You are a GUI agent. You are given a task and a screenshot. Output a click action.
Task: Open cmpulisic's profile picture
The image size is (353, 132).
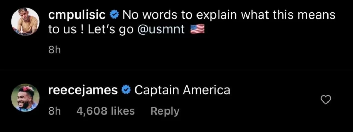[26, 22]
